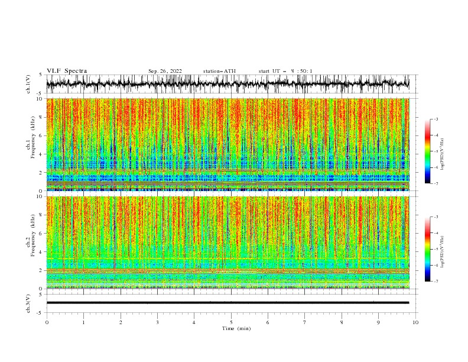Click the time axis tick label '8'
This screenshot has height=362, width=468.
(x=342, y=322)
